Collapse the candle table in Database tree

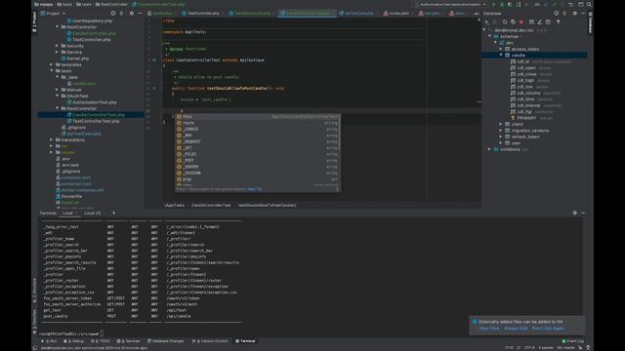click(501, 56)
